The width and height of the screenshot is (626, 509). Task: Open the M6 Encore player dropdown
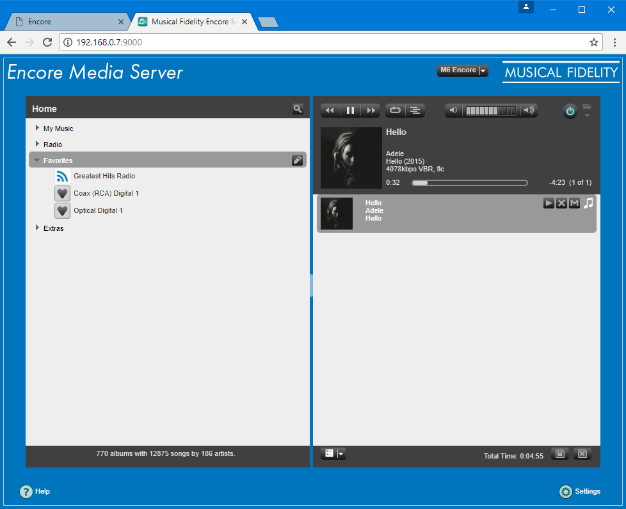coord(462,70)
